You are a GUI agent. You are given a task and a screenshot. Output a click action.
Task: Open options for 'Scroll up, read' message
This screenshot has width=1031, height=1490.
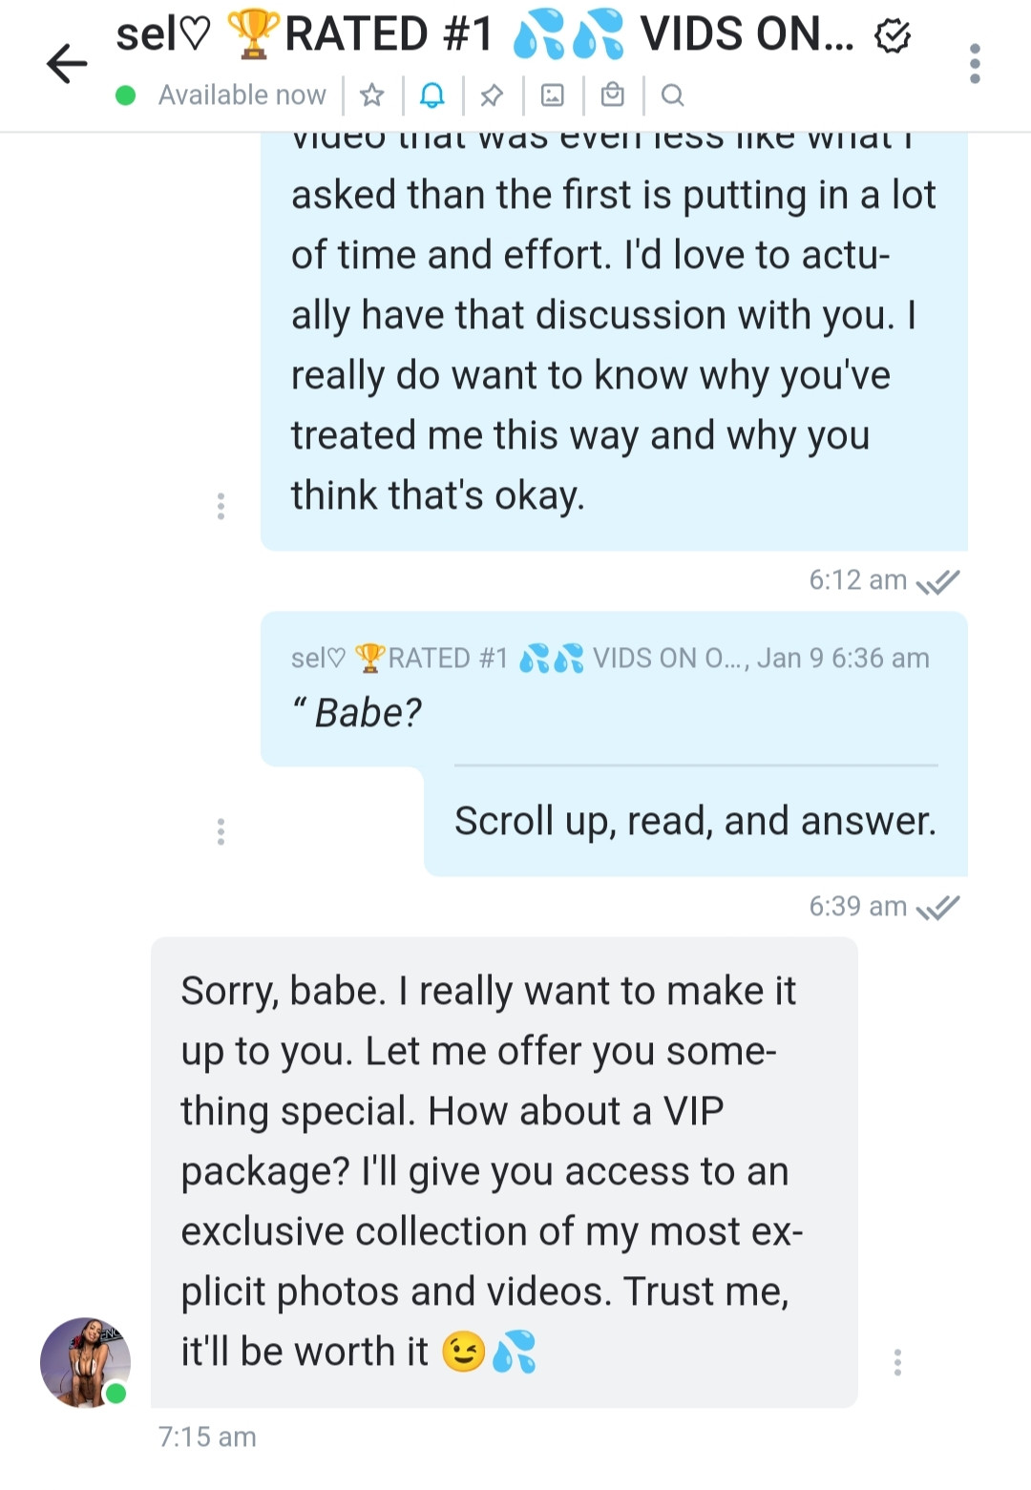click(221, 831)
